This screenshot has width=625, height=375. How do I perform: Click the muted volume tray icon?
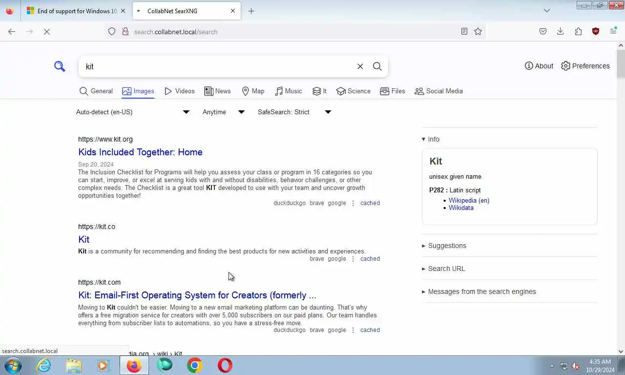tap(576, 366)
